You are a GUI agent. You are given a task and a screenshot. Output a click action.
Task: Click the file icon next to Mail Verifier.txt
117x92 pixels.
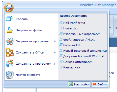[x=61, y=23]
